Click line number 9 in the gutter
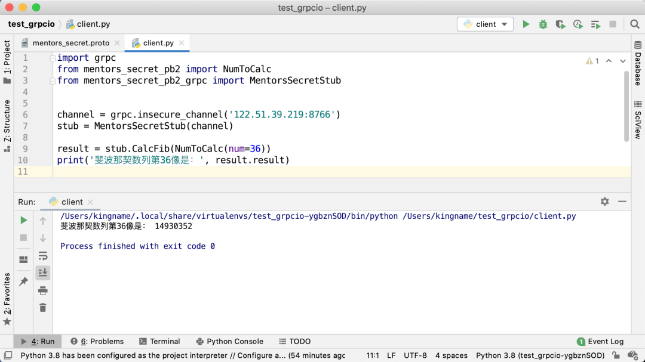Image resolution: width=645 pixels, height=362 pixels. click(25, 148)
